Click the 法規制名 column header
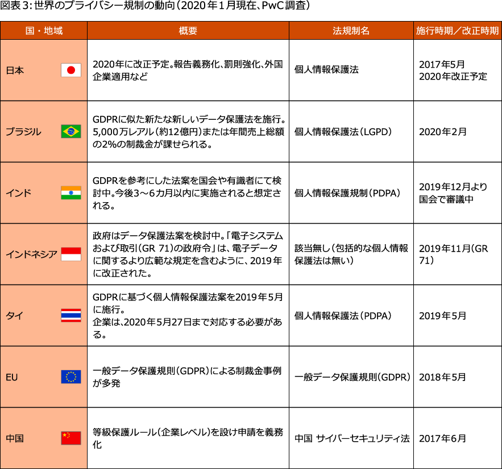 coord(351,31)
